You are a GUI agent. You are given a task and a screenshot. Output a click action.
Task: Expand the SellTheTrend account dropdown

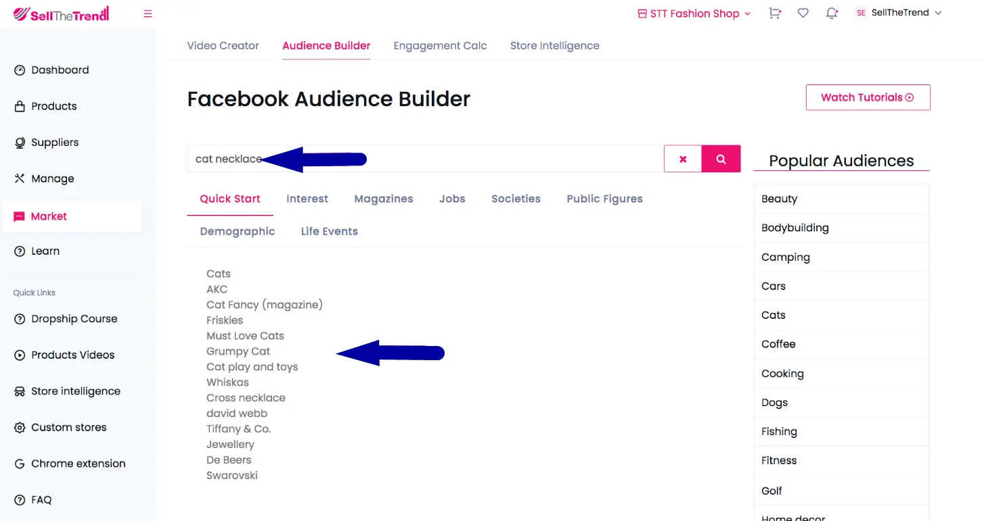906,14
